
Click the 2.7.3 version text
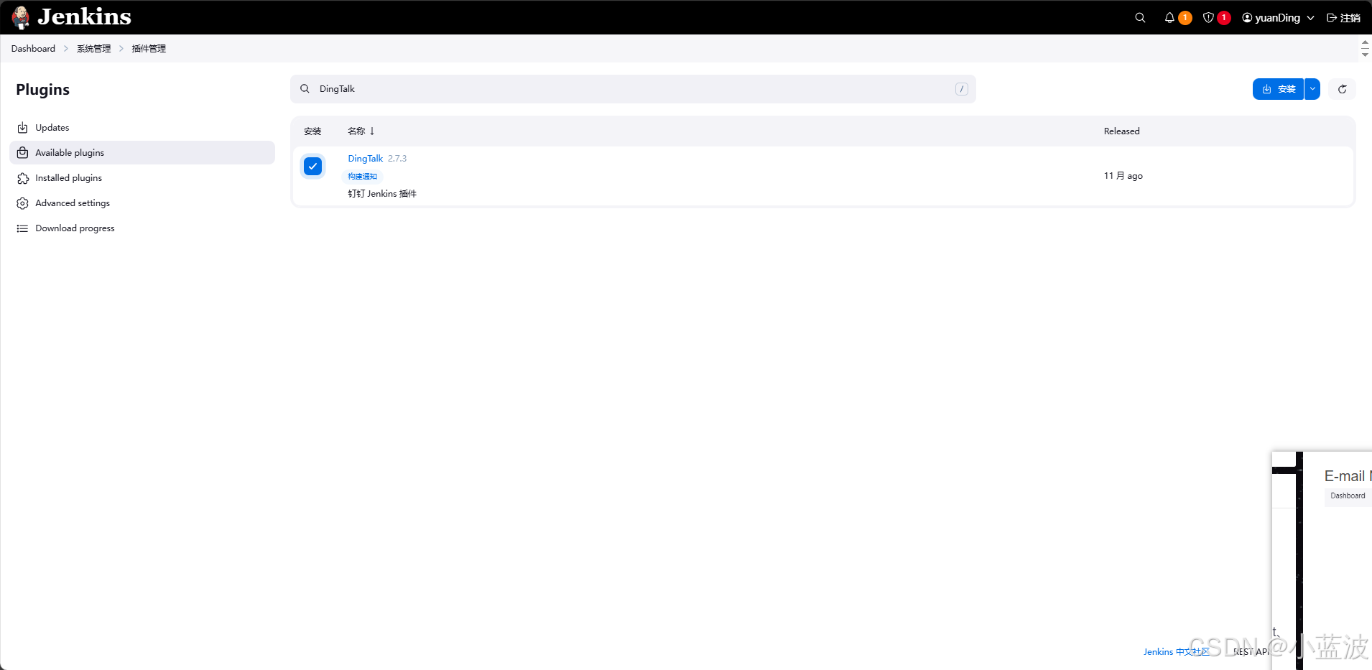(x=397, y=159)
